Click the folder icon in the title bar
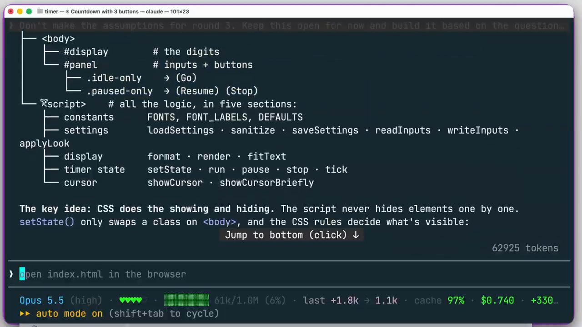The image size is (582, 327). (x=40, y=11)
